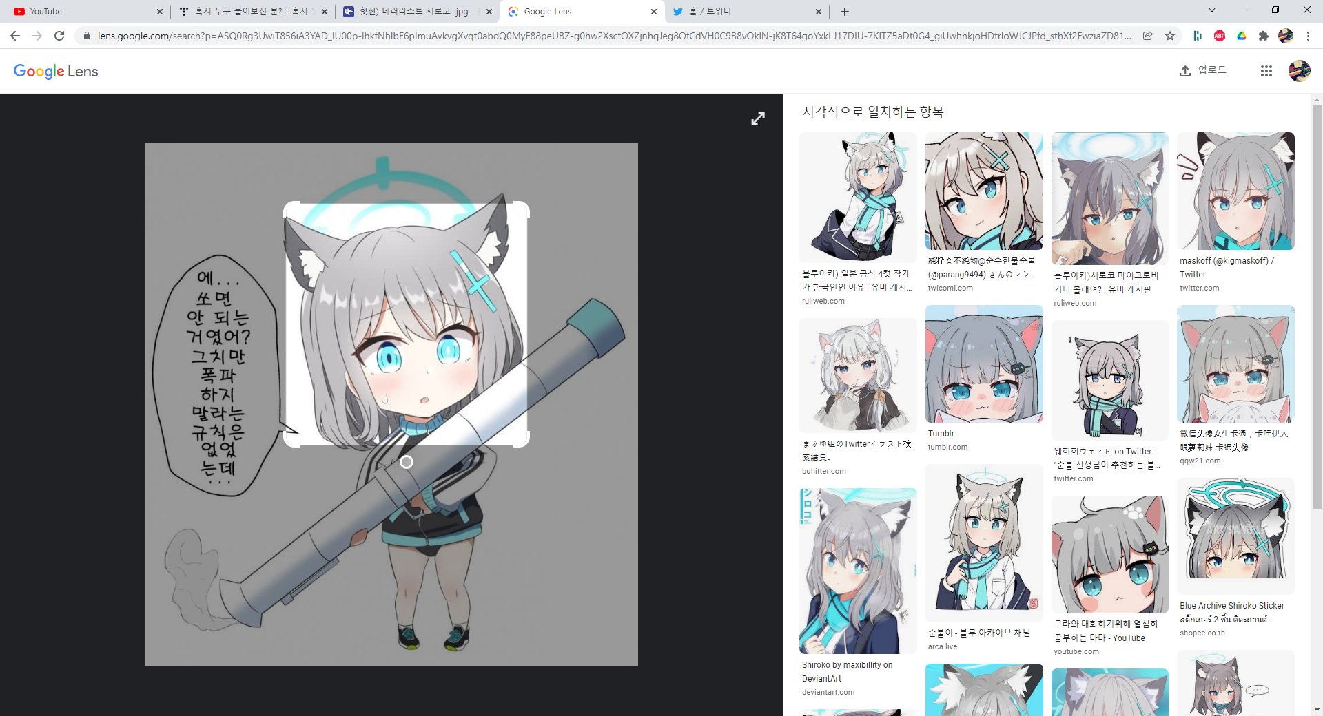Open the twicomi.com parang9494 result
This screenshot has width=1323, height=716.
[982, 267]
